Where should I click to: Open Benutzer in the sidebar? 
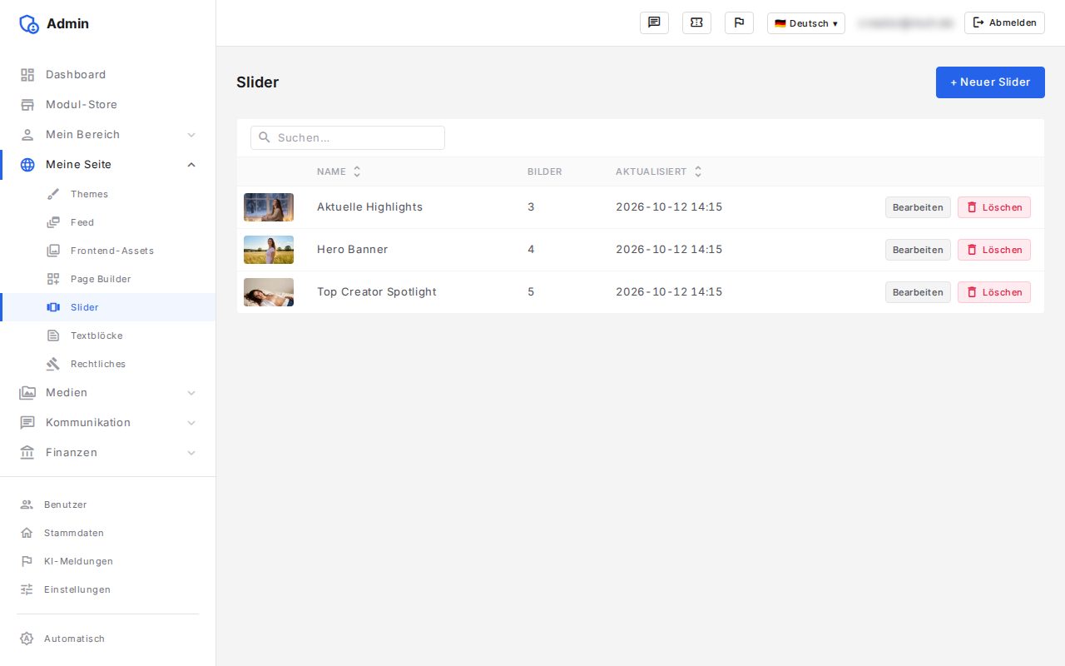tap(108, 504)
